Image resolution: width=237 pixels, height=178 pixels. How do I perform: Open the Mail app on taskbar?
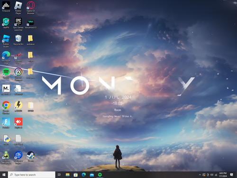[x=92, y=175]
